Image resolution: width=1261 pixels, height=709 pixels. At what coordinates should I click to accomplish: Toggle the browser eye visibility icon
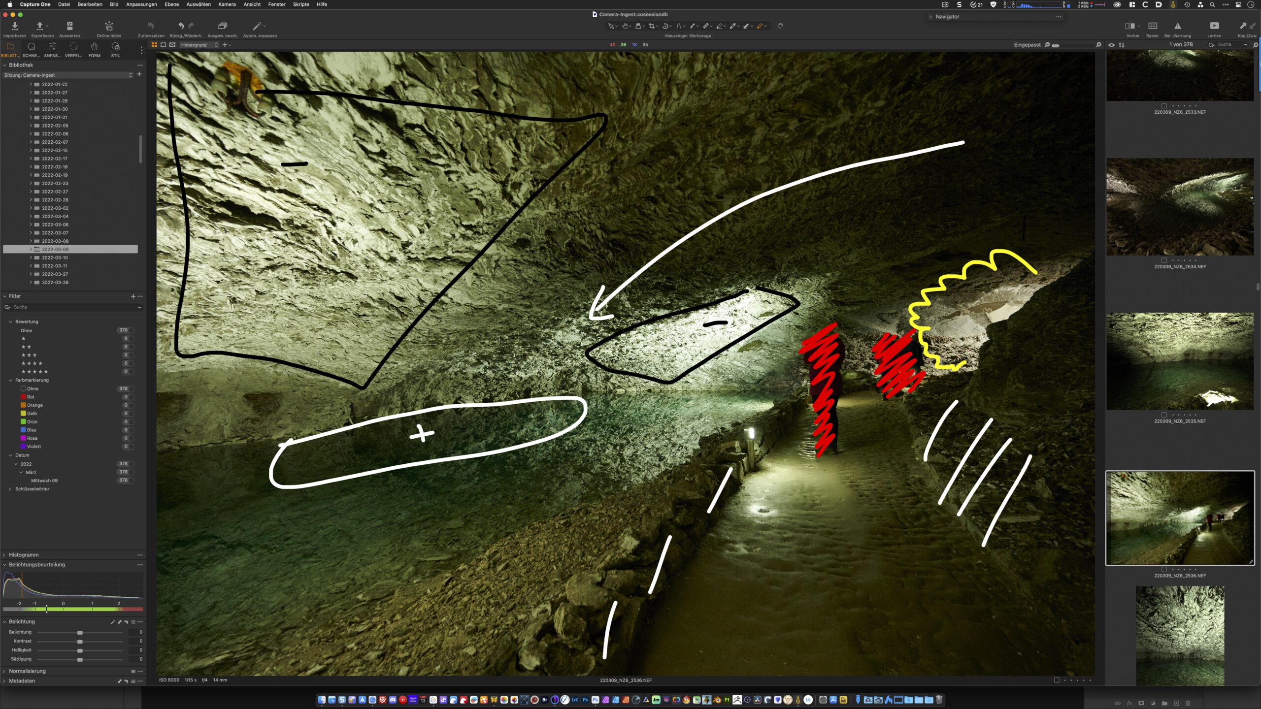pos(1111,45)
